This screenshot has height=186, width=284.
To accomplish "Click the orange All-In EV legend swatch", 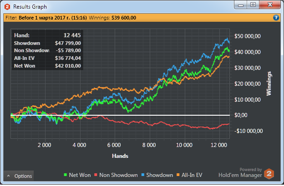I will [178, 175].
